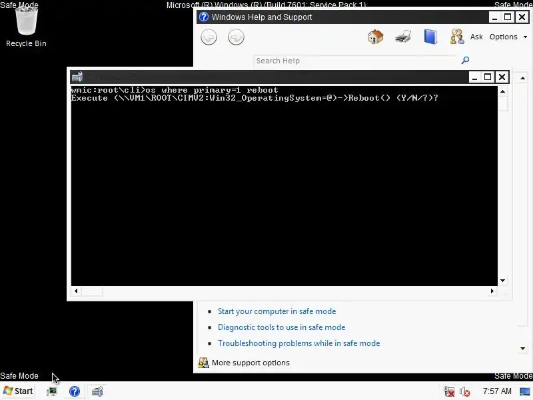Open Start your computer in safe mode
Screen dimensions: 533x400
[276, 311]
